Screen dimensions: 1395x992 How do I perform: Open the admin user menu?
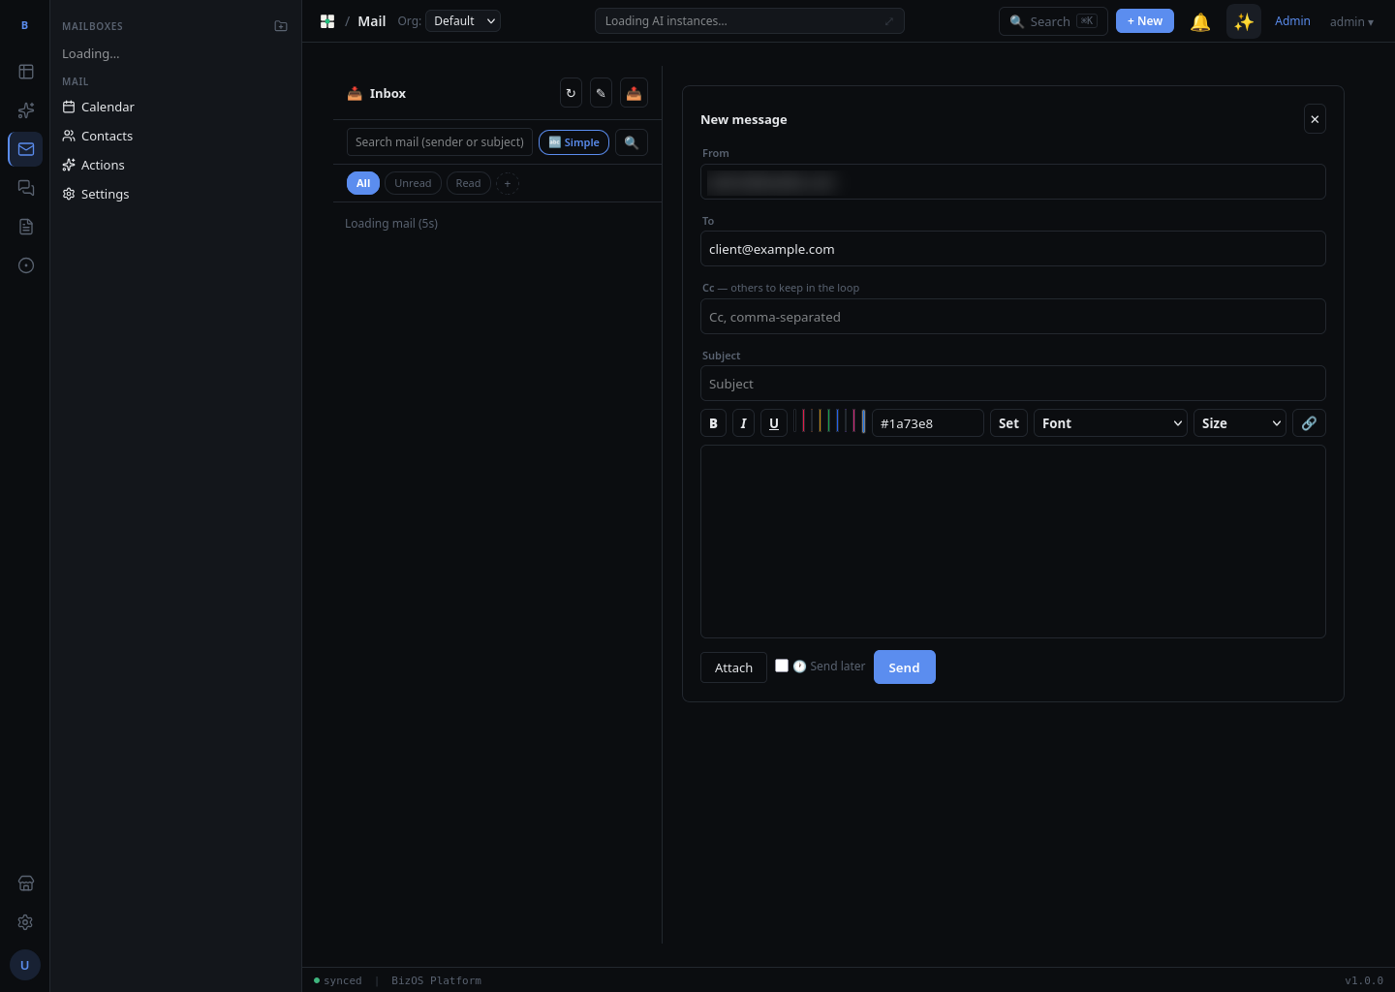1351,21
